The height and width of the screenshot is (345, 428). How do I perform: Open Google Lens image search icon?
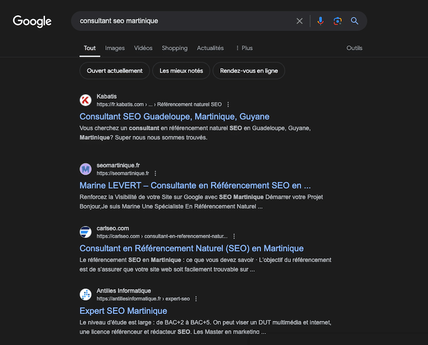pos(337,21)
